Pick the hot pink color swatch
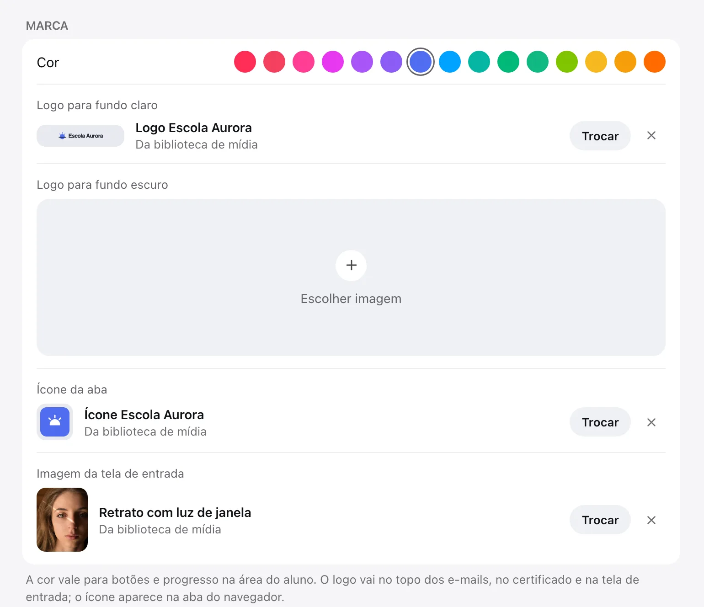Screen dimensions: 704x607 [304, 62]
